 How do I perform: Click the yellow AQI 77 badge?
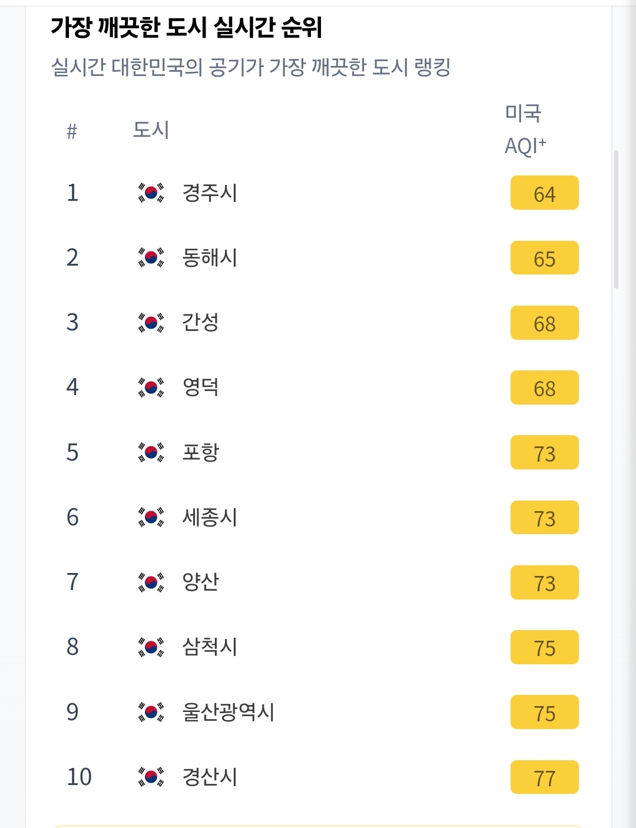(x=544, y=777)
